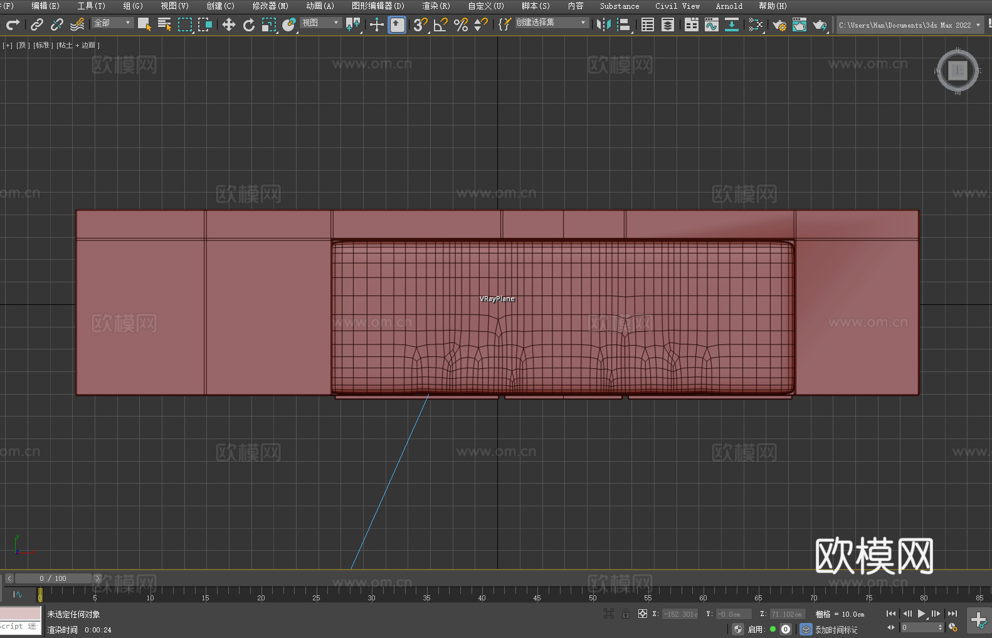Activate the Select and Place tool
The width and height of the screenshot is (992, 638).
(289, 24)
